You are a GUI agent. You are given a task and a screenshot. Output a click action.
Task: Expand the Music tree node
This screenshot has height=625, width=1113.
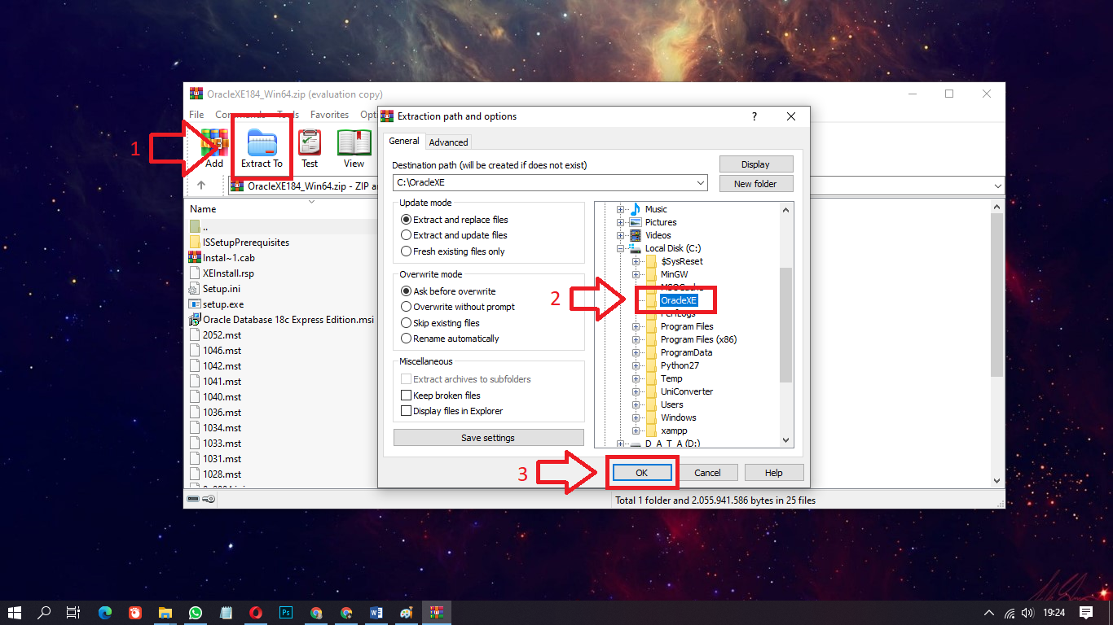621,209
